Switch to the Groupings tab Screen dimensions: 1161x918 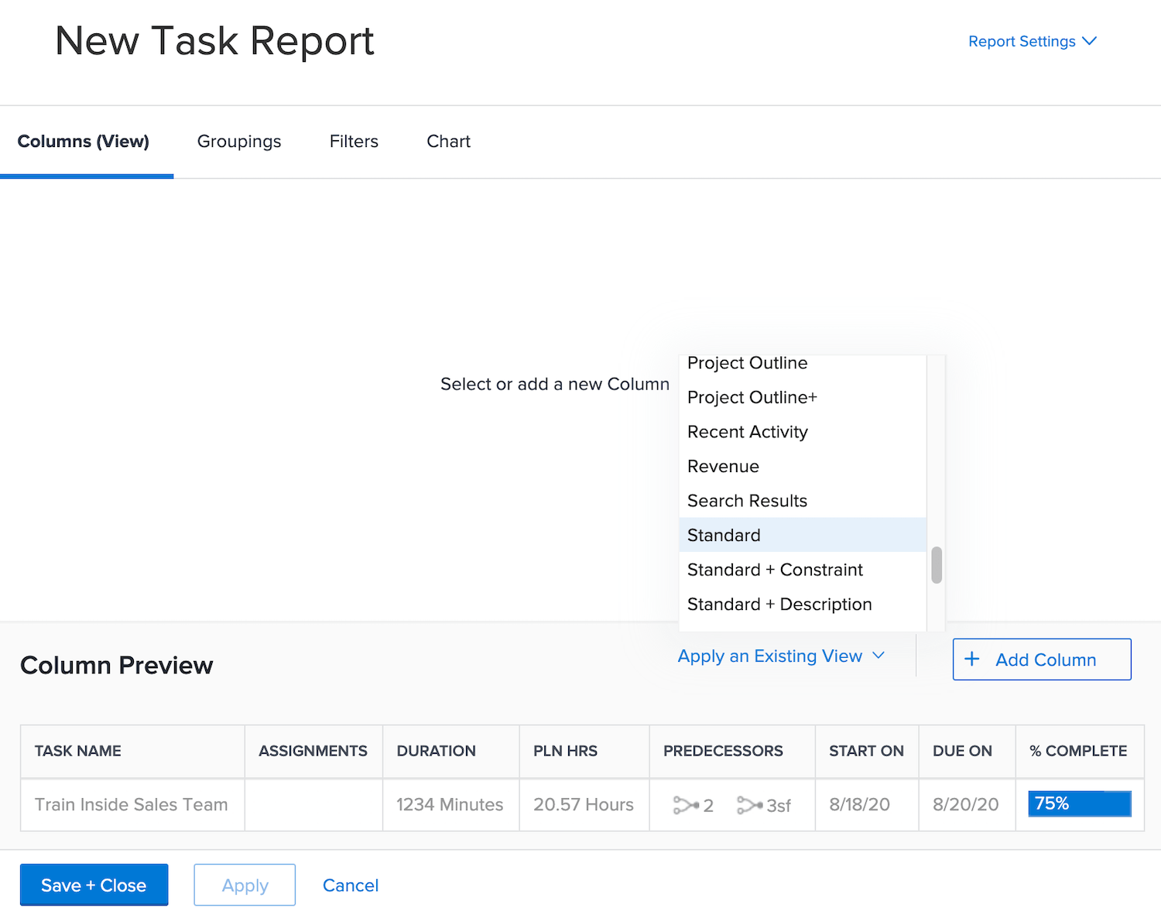tap(239, 142)
